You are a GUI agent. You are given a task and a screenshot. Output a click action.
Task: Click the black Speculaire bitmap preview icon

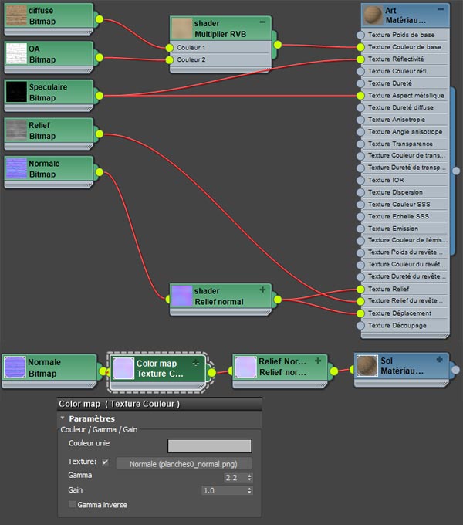[15, 92]
